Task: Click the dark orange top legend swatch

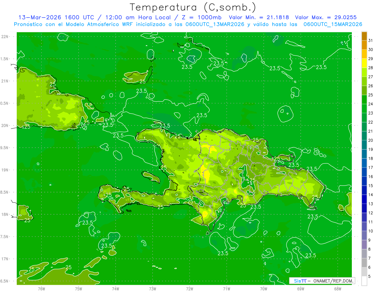Action: tap(364, 36)
